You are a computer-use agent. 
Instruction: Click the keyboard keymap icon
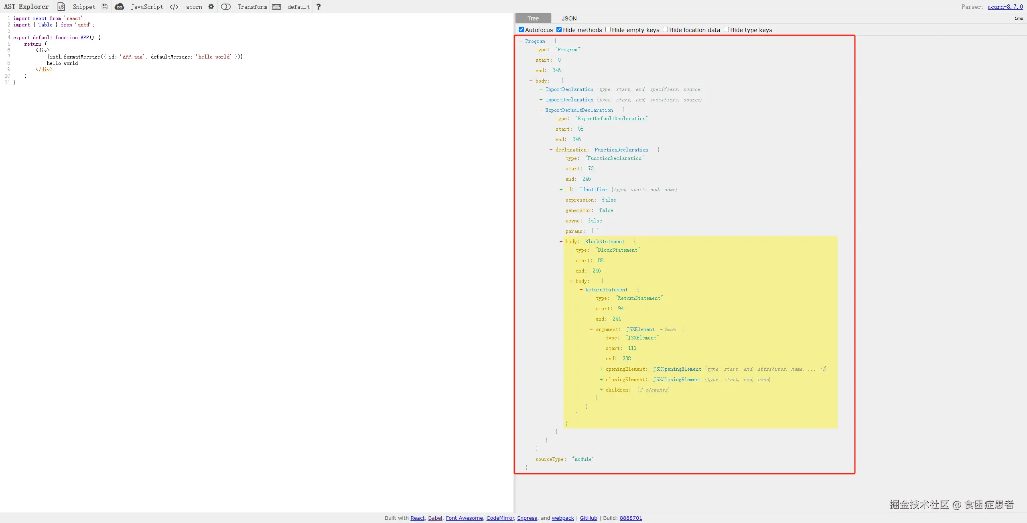coord(276,6)
